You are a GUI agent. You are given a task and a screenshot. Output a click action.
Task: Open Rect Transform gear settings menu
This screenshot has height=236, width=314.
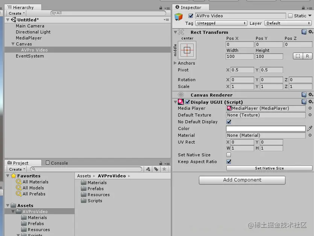coord(310,32)
